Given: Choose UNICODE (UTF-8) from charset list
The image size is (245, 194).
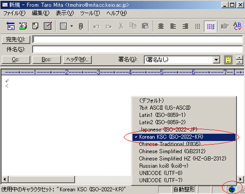Looking at the screenshot, I should pos(161,173).
